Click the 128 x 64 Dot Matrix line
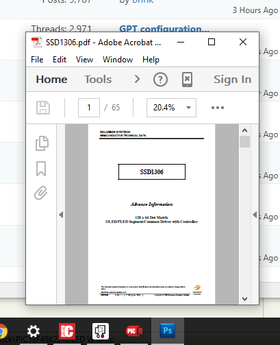 pyautogui.click(x=151, y=217)
